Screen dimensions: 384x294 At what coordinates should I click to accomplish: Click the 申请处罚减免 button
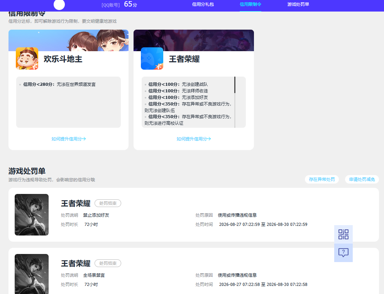pyautogui.click(x=362, y=179)
